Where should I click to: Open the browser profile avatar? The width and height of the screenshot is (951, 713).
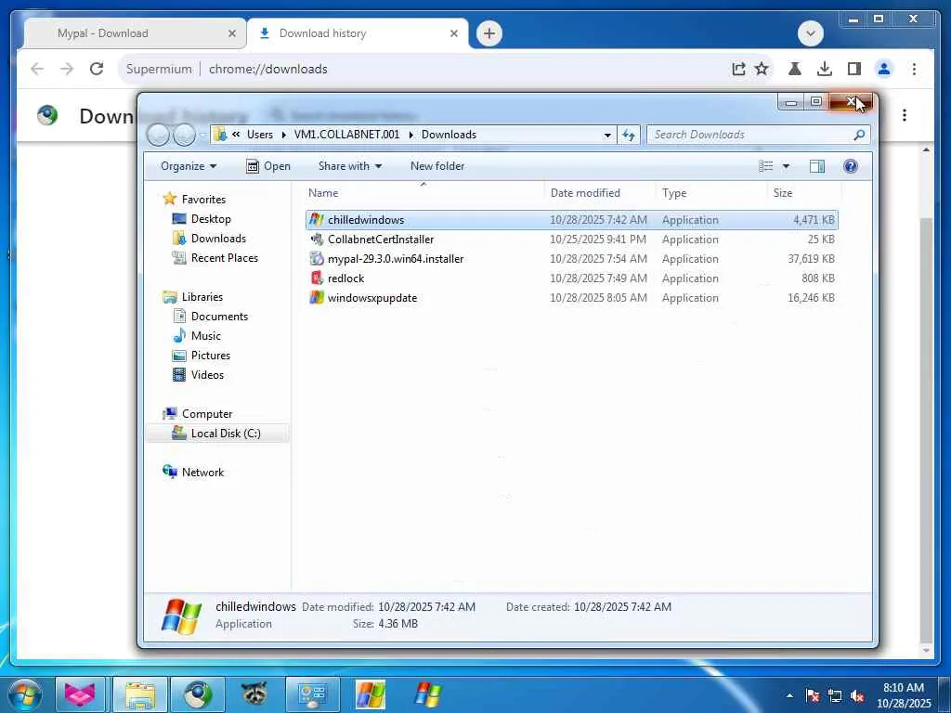point(884,69)
